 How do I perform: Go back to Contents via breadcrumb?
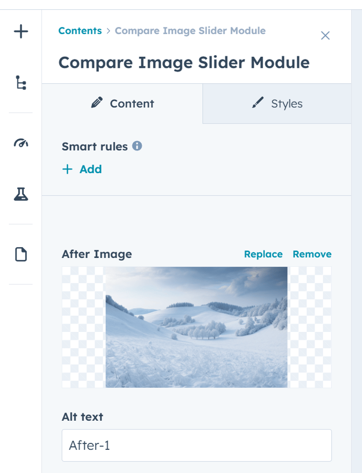[x=80, y=31]
